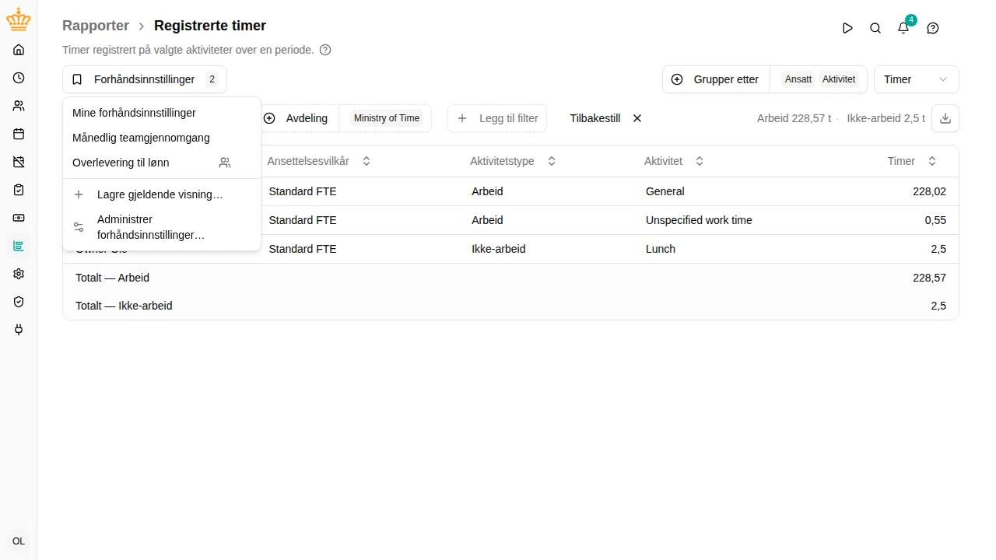
Task: Choose Administrer forhåndsinnstillinger… menu item
Action: (x=162, y=227)
